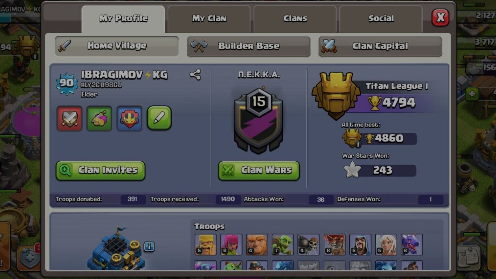The image size is (496, 279).
Task: Select the Barbarian troop icon
Action: pyautogui.click(x=205, y=244)
